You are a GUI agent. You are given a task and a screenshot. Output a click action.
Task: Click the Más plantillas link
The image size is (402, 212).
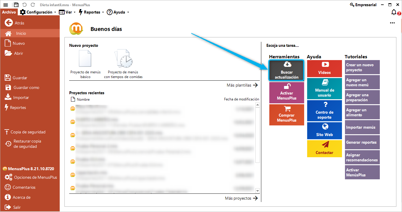pyautogui.click(x=242, y=85)
